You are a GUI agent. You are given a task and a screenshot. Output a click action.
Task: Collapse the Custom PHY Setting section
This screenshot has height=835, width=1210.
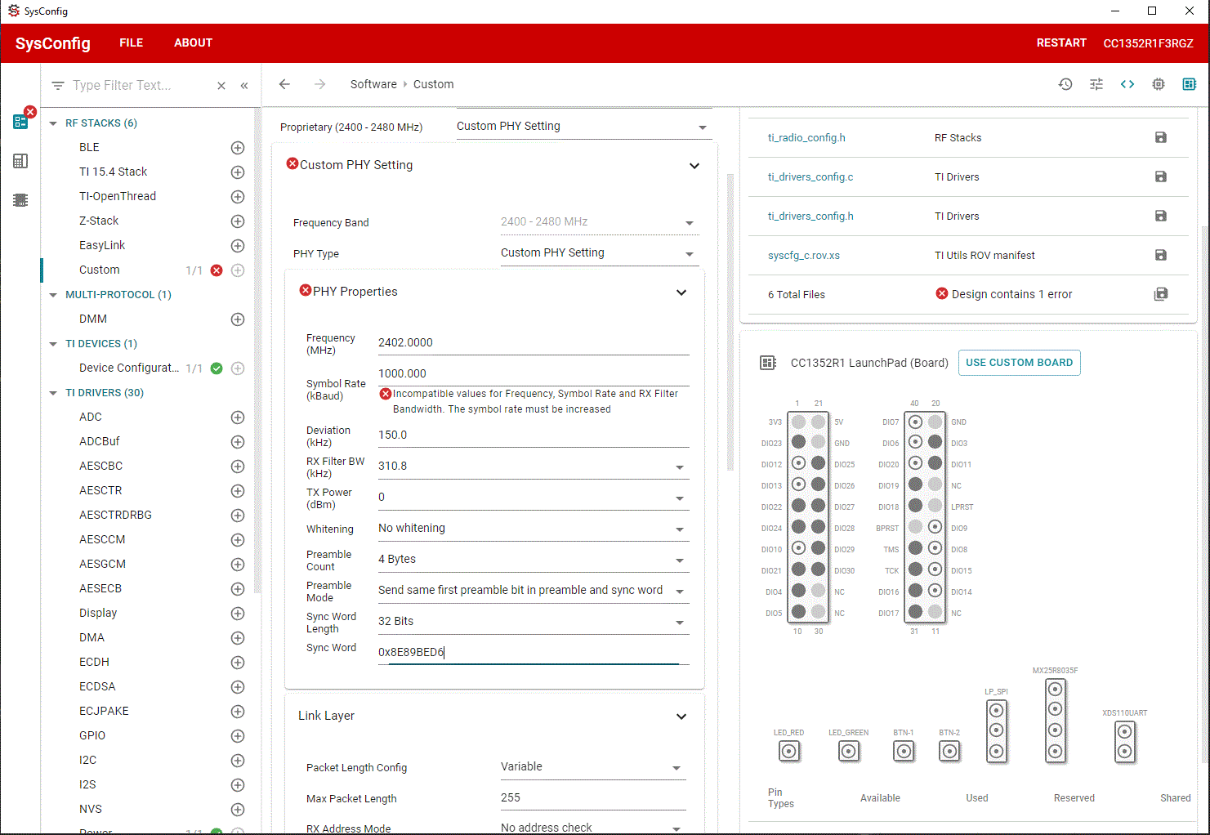pyautogui.click(x=694, y=166)
